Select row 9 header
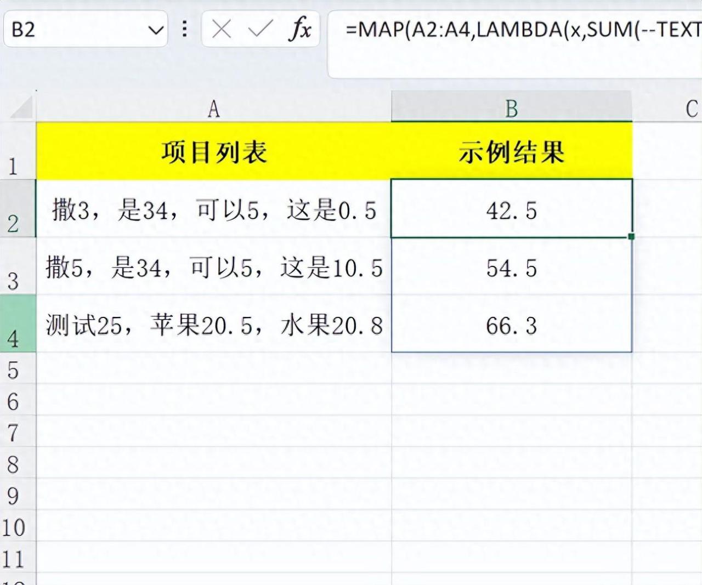The image size is (702, 585). (x=18, y=493)
